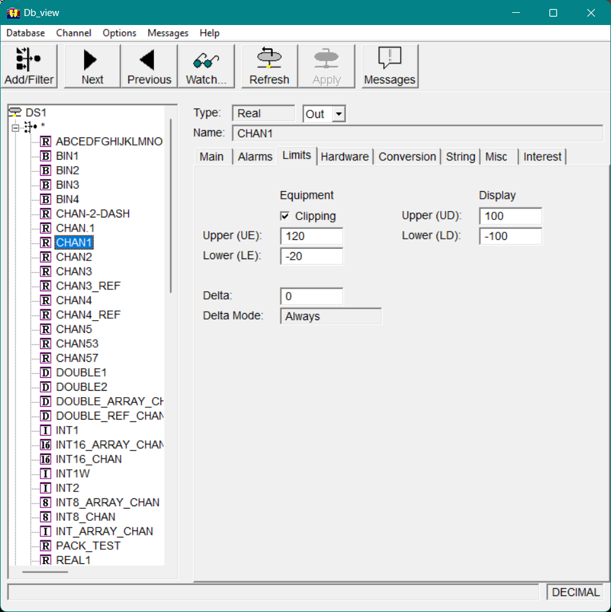Refresh the database view
This screenshot has width=611, height=612.
(x=269, y=60)
